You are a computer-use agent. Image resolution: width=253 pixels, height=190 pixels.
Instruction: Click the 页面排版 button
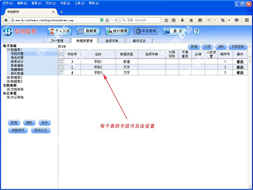(238, 47)
